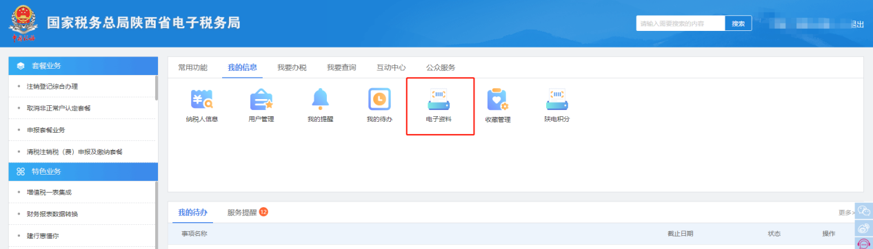
Task: Open 电子资料 icon
Action: pyautogui.click(x=439, y=100)
